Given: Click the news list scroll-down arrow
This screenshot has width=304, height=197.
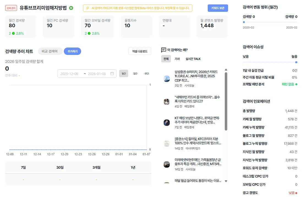Looking at the screenshot, I should point(226,181).
